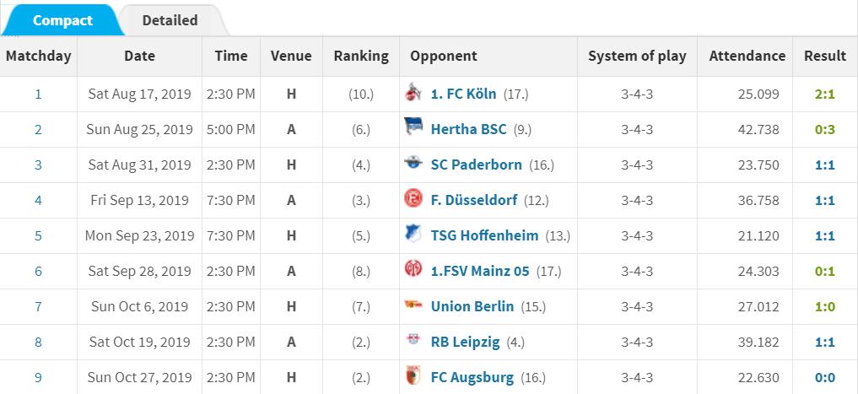Click the Union Berlin club crest
Image resolution: width=858 pixels, height=394 pixels.
point(413,306)
